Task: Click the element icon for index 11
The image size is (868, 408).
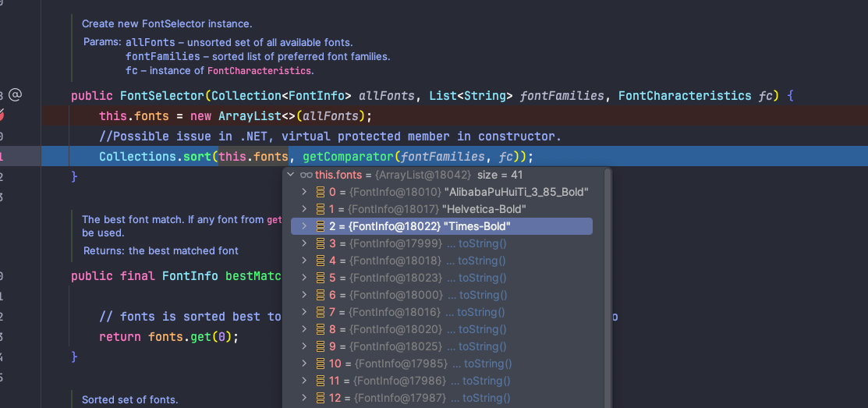Action: pyautogui.click(x=320, y=381)
